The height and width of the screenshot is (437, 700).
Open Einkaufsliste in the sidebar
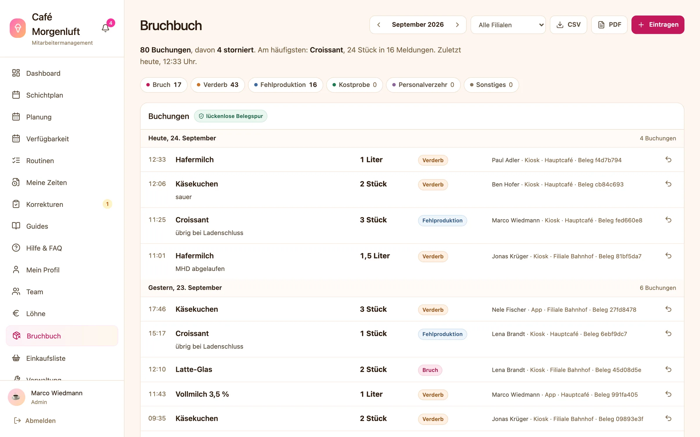pos(62,358)
